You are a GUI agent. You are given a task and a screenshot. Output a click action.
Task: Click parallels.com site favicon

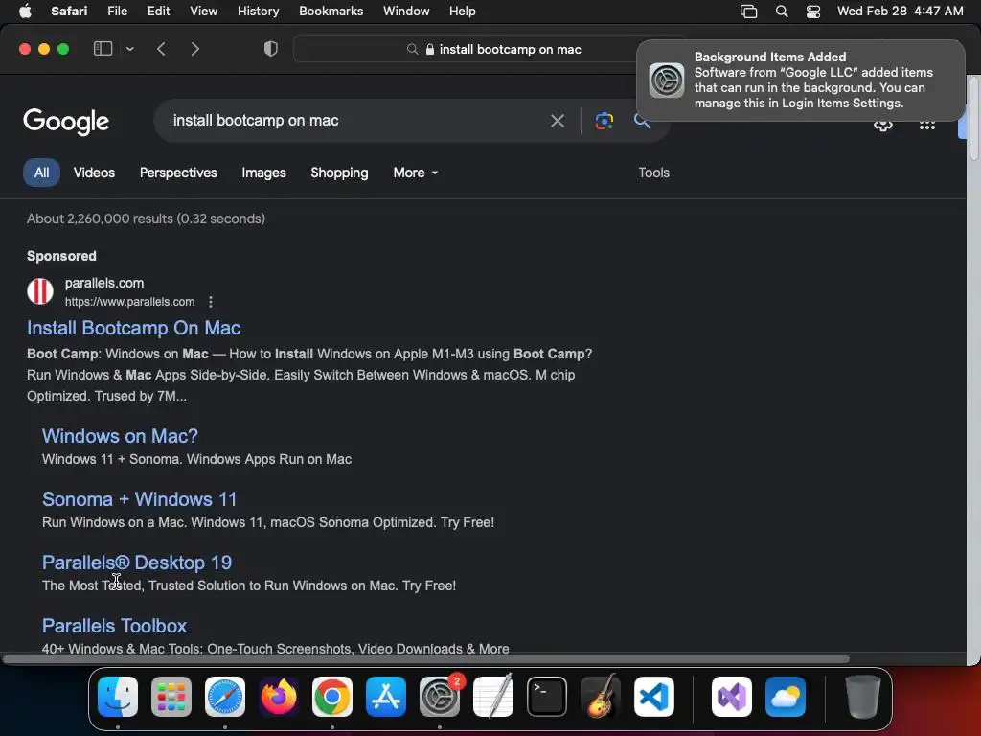click(40, 291)
